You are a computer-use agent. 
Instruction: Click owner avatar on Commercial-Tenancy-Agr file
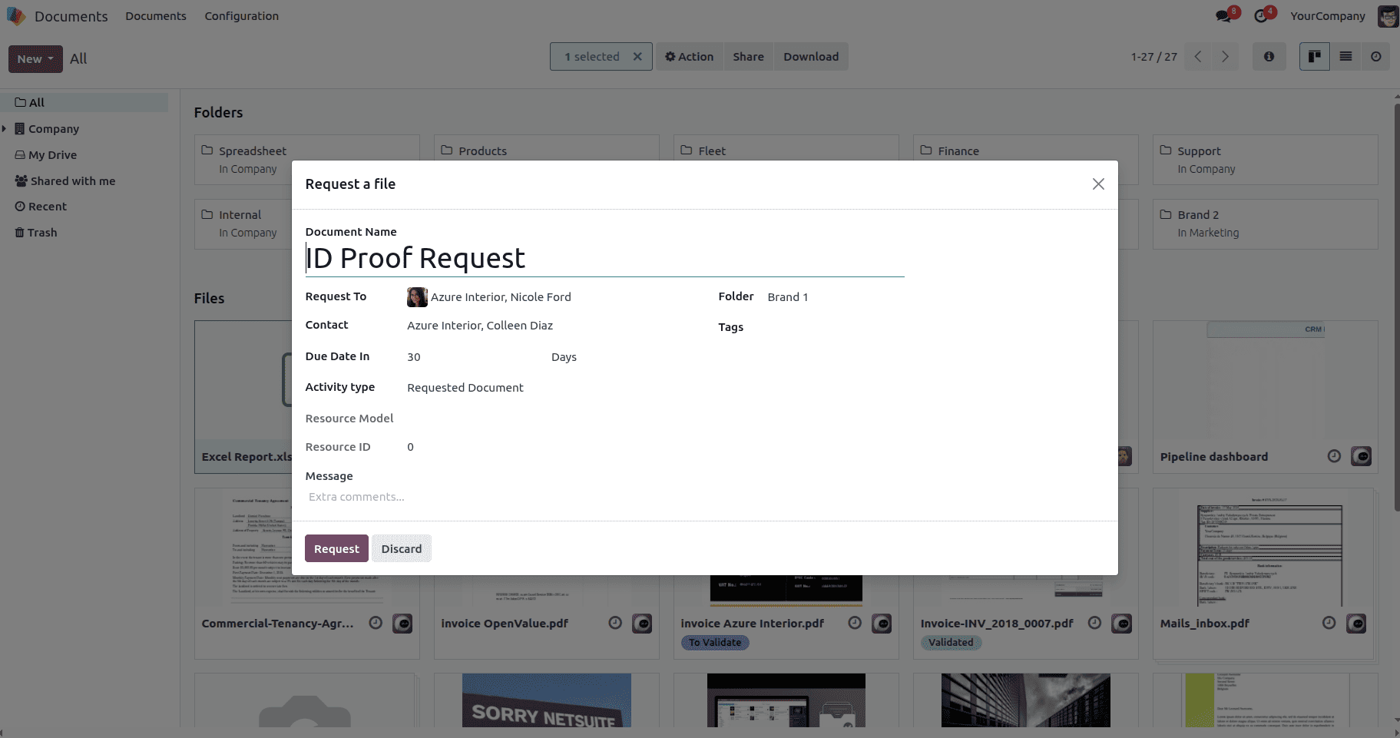402,624
